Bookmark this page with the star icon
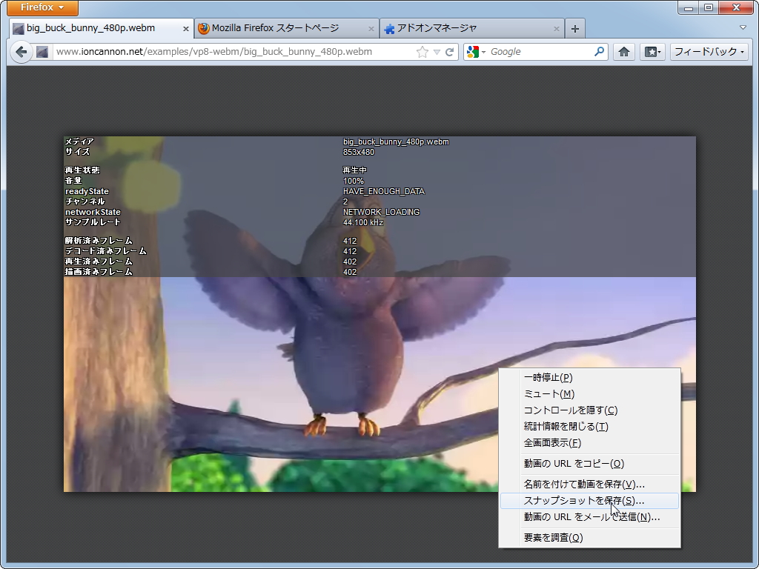Viewport: 759px width, 569px height. 422,52
